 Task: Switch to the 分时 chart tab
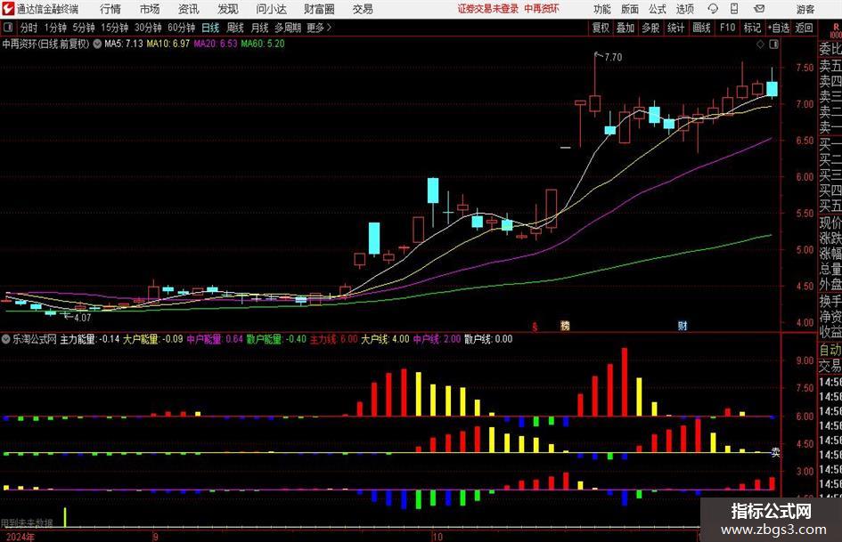click(x=29, y=28)
